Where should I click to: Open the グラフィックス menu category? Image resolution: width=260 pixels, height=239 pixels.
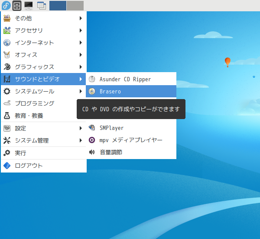click(x=44, y=67)
